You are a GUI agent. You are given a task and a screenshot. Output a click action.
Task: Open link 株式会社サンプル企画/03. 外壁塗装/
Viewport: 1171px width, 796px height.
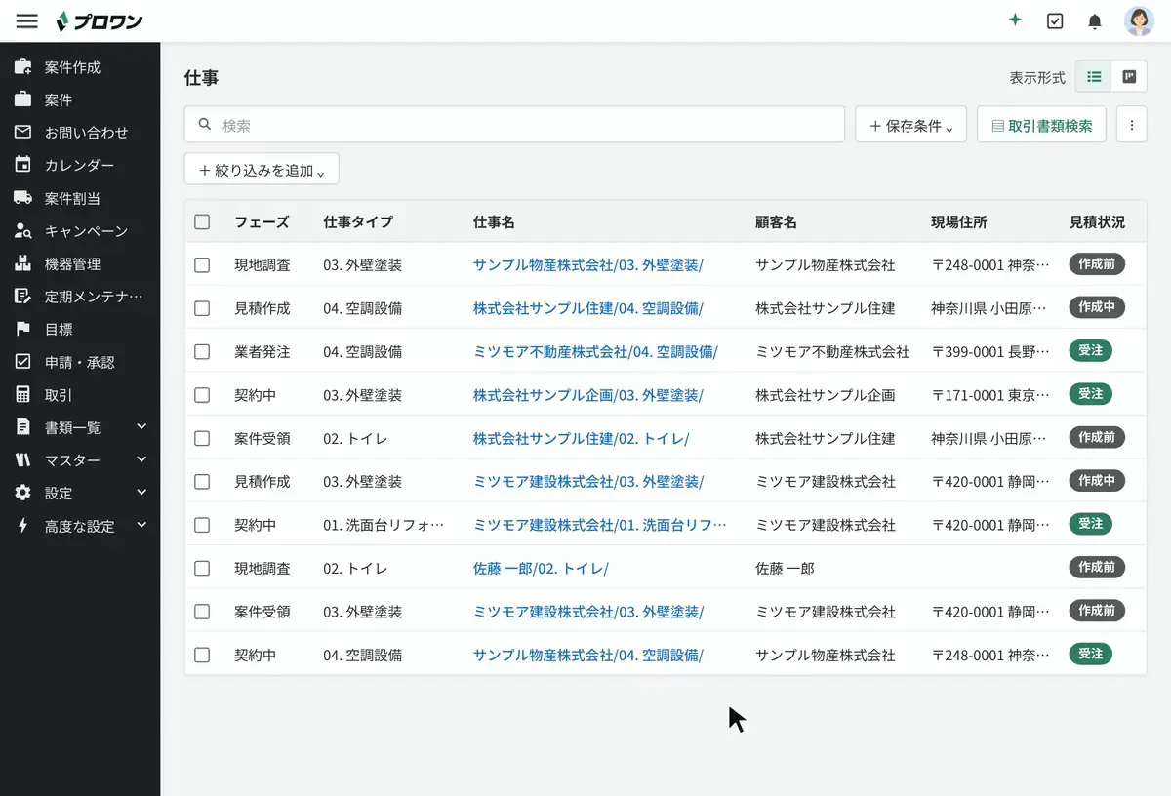(587, 395)
